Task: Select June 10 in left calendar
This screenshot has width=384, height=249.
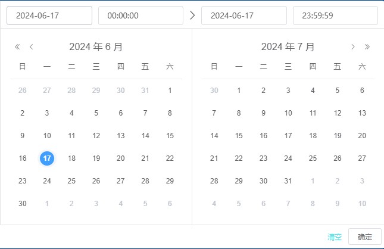Action: pos(47,136)
